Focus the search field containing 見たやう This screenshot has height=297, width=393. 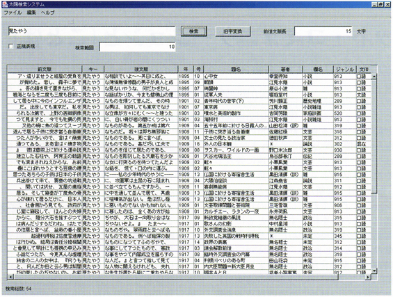(x=92, y=31)
